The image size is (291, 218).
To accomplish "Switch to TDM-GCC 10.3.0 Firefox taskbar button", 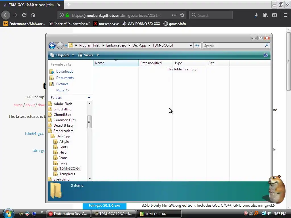I will point(113,214).
